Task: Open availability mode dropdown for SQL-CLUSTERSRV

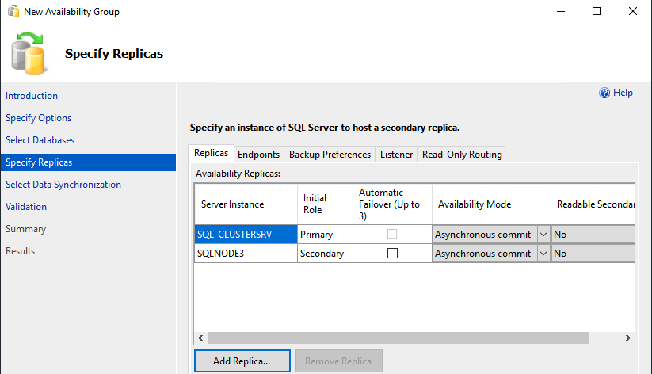Action: (543, 235)
